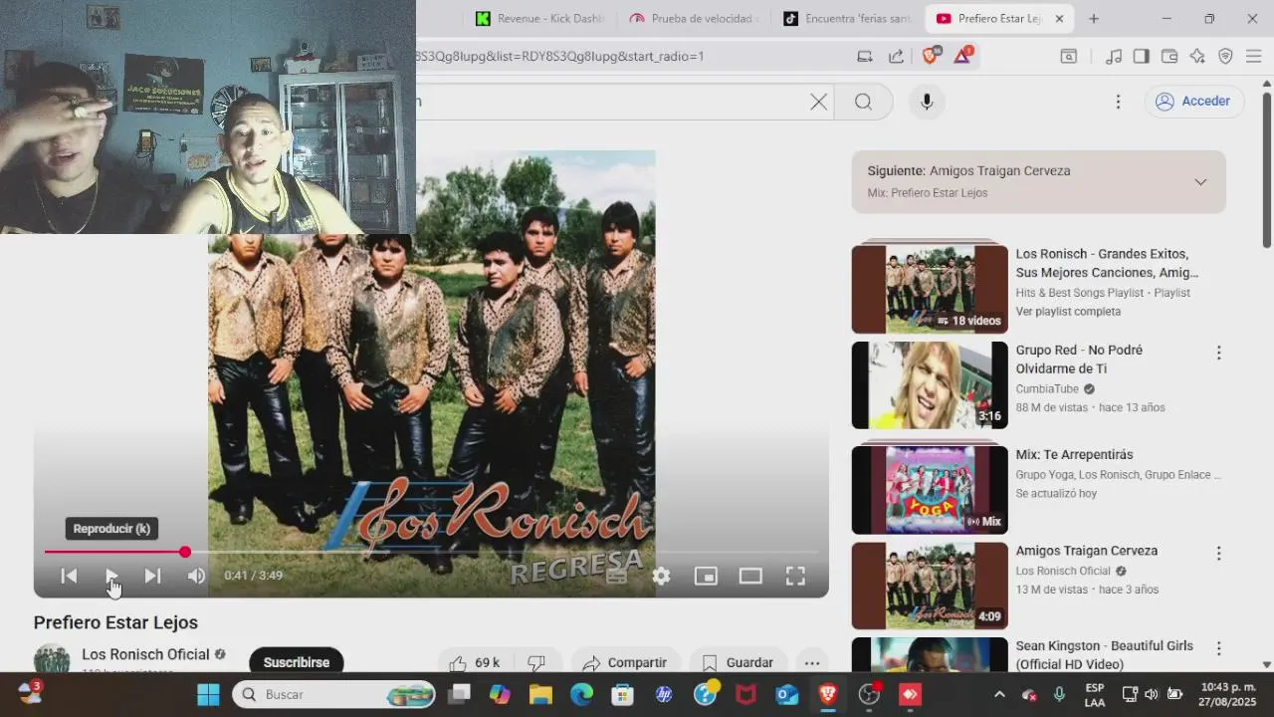Click the install app icon in address bar

pos(865,56)
